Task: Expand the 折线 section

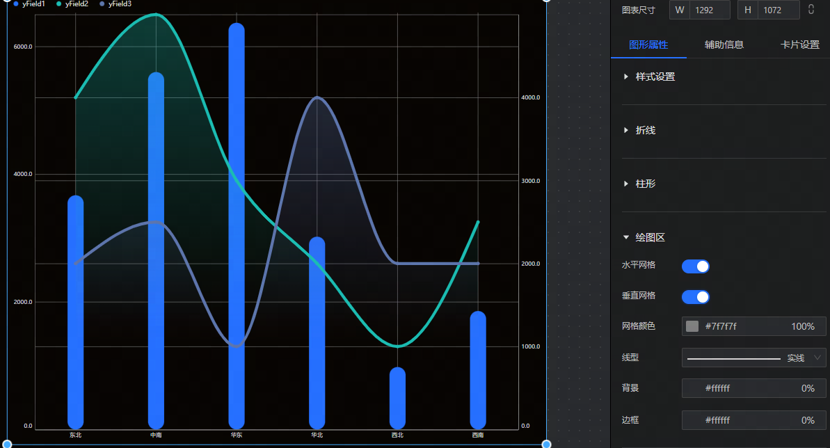Action: pos(645,130)
